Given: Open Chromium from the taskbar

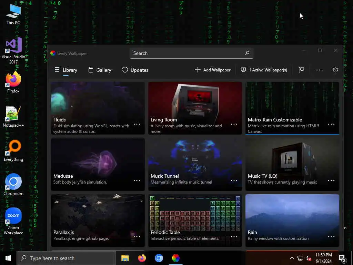Looking at the screenshot, I should (x=159, y=258).
